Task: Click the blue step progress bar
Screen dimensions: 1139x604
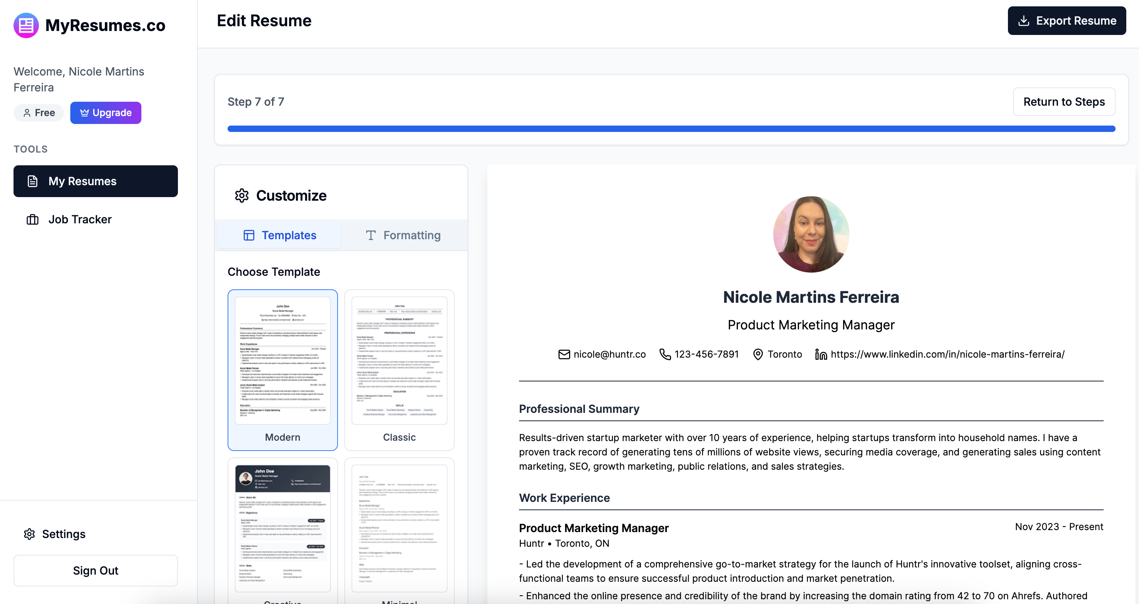Action: (671, 129)
